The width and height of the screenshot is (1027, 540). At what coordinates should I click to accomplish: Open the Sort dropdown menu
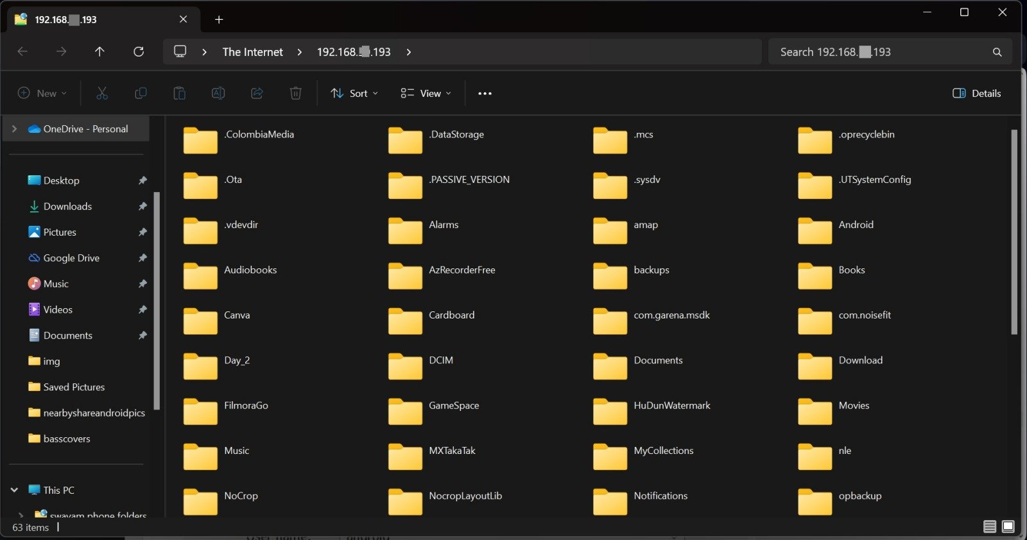click(354, 93)
